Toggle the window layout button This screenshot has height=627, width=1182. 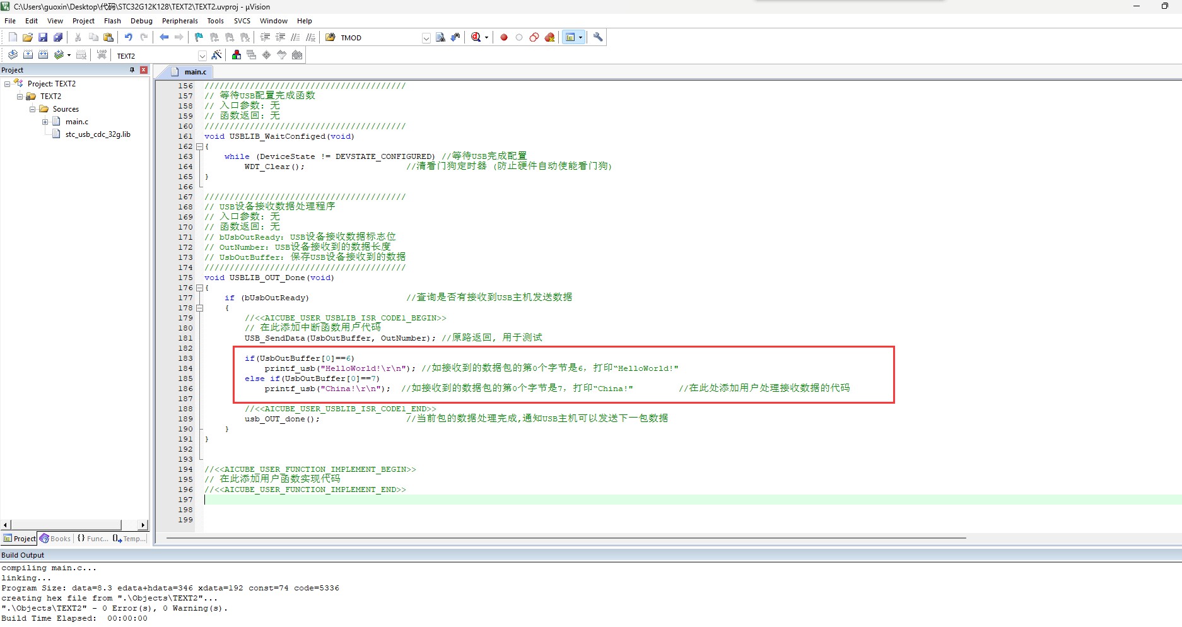pyautogui.click(x=570, y=38)
